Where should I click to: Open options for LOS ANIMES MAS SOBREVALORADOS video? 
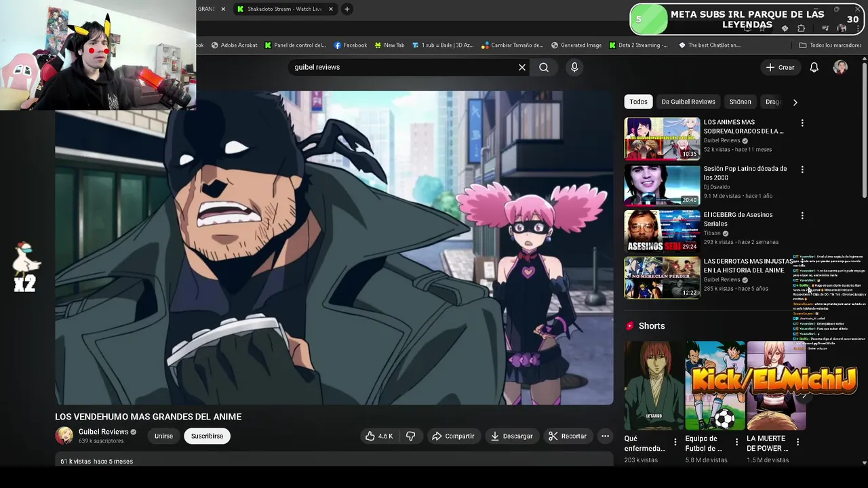coord(802,123)
